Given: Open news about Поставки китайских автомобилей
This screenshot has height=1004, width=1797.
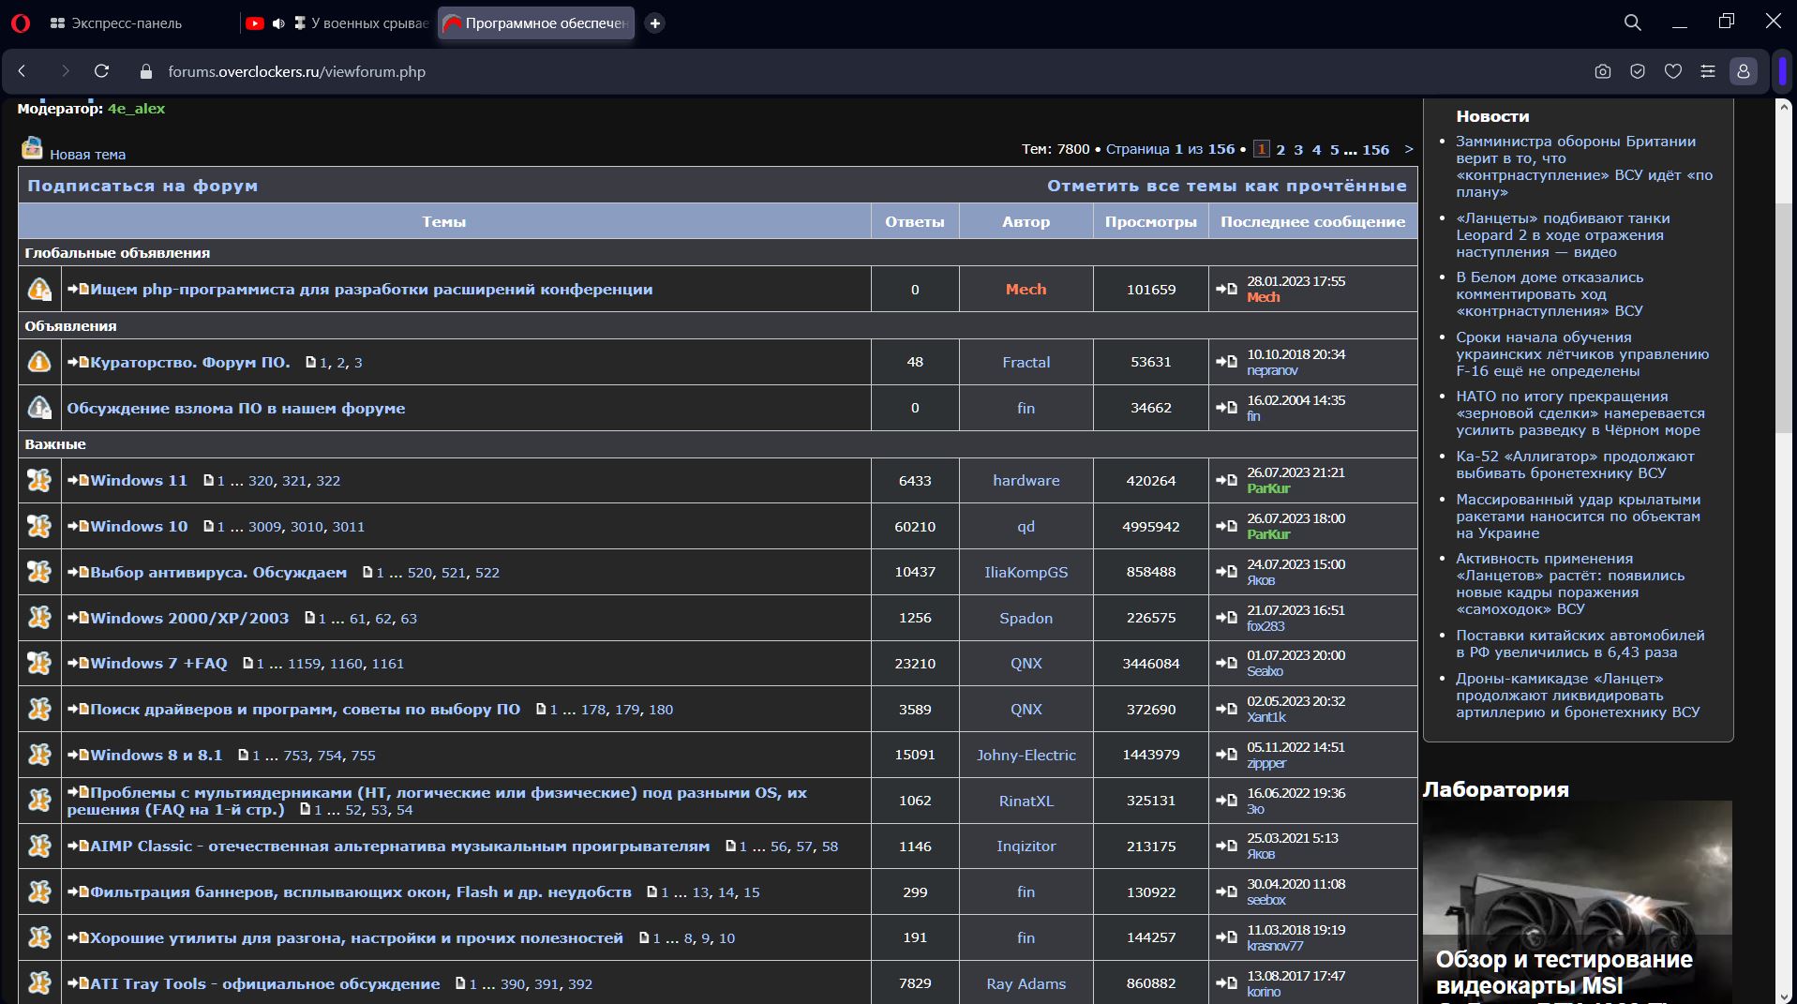Looking at the screenshot, I should [1580, 644].
